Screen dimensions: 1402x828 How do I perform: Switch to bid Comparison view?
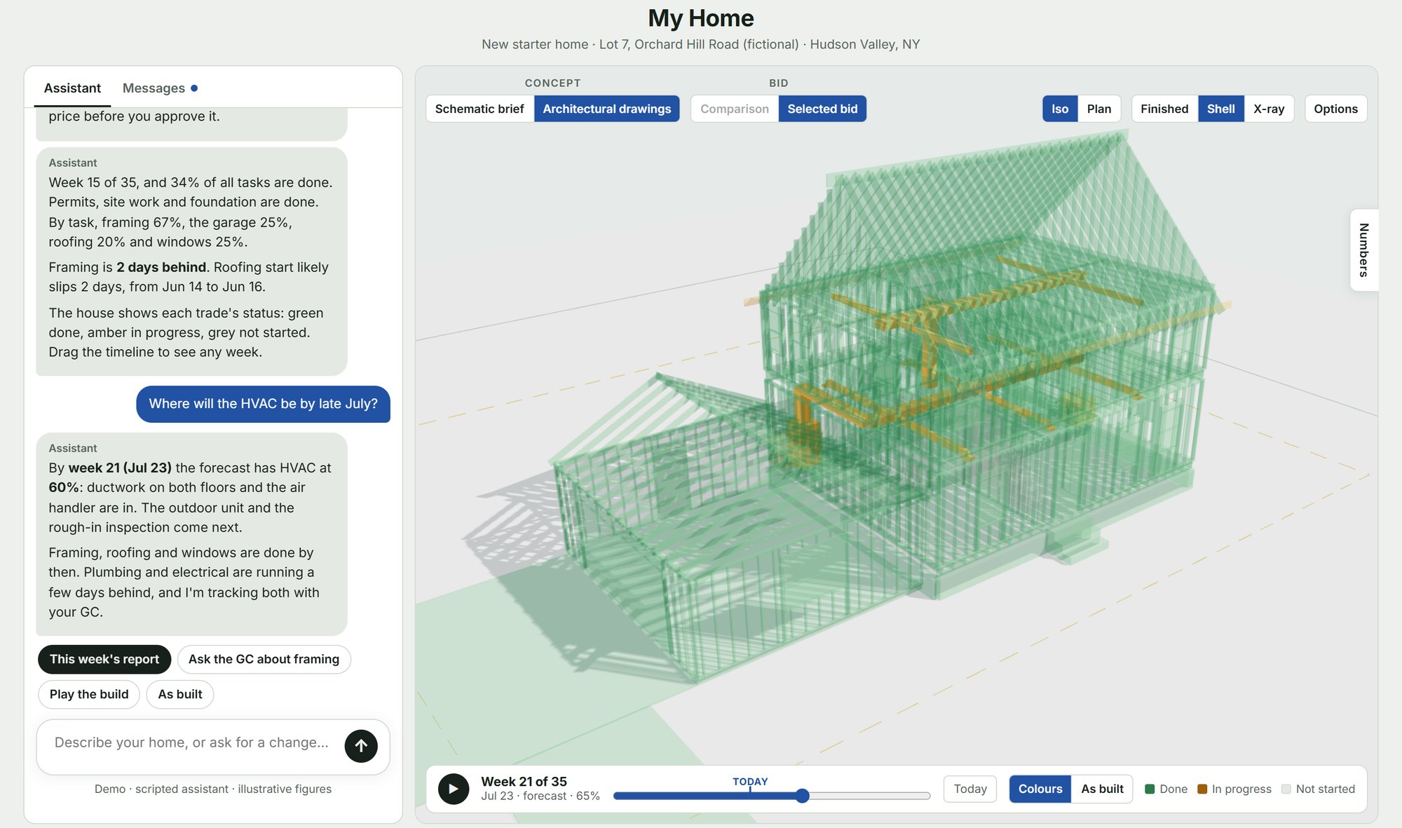click(735, 109)
